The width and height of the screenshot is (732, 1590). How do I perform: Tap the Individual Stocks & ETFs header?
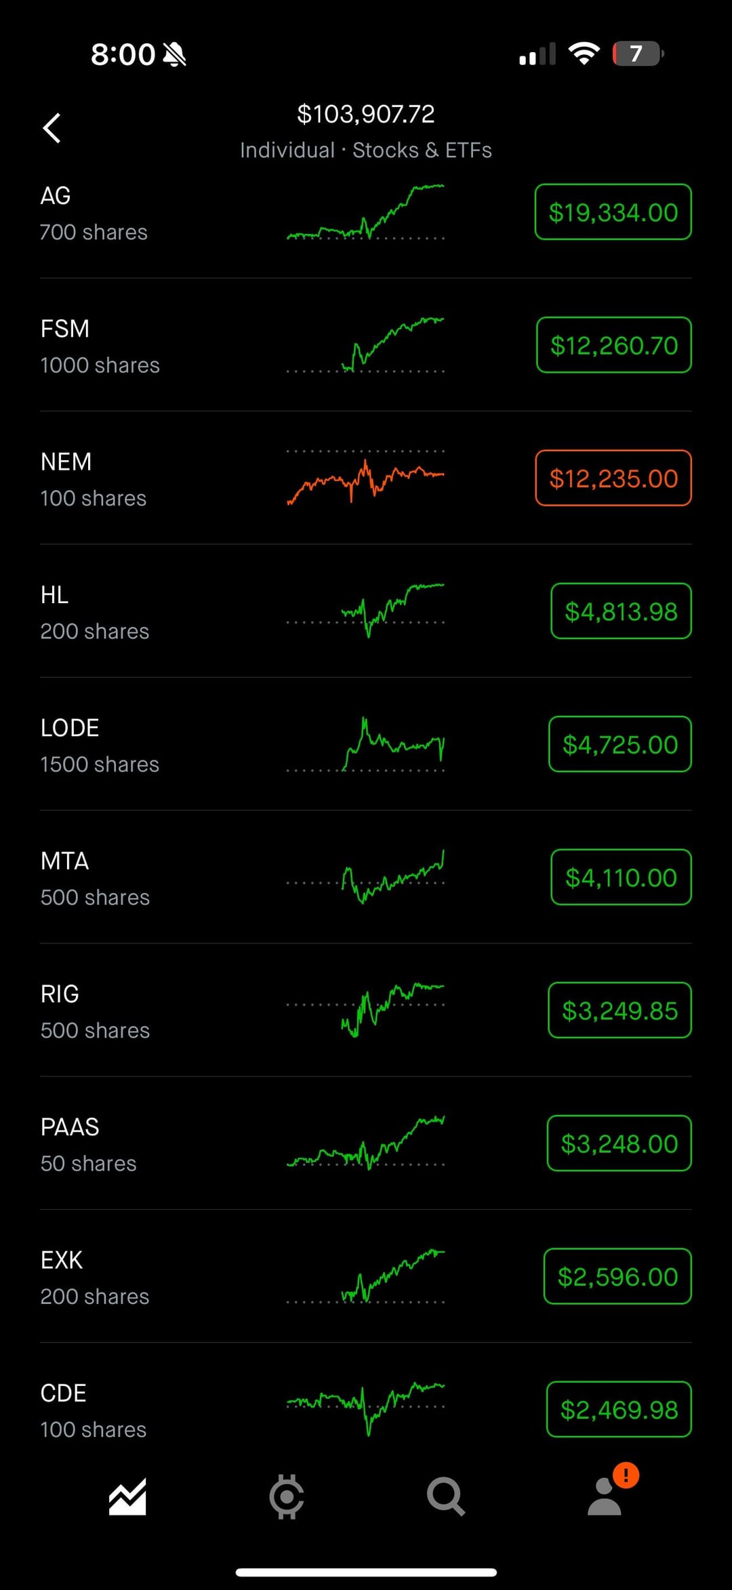[x=366, y=150]
